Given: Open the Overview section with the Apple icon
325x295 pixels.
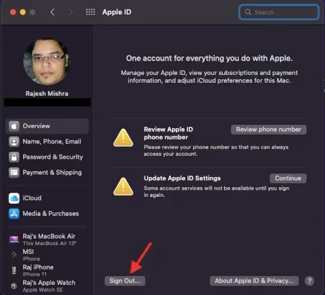Looking at the screenshot, I should [14, 126].
